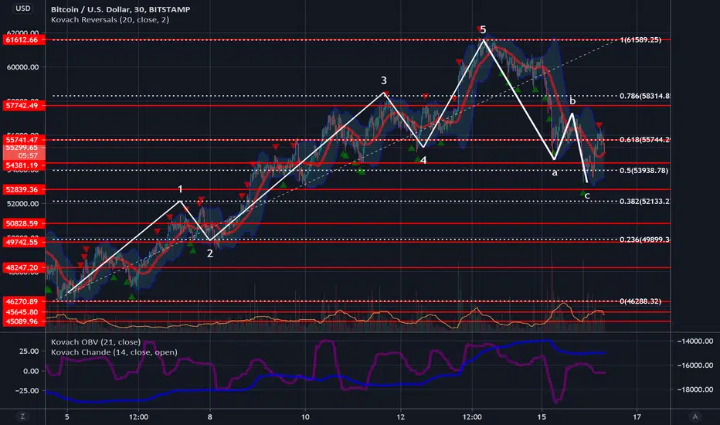Open Kovach Reversals (20, close, 2) indicator

110,20
